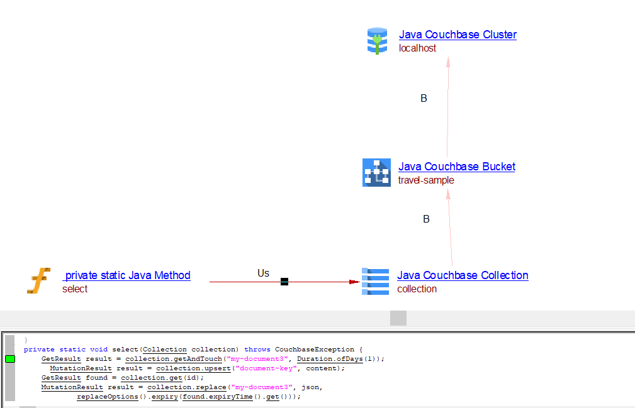Click the black square on the Us link
Image resolution: width=635 pixels, height=408 pixels.
coord(284,282)
